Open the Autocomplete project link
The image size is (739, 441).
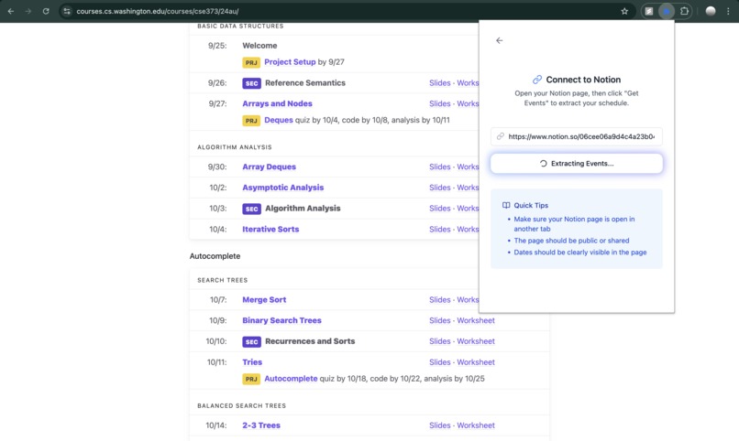tap(291, 379)
